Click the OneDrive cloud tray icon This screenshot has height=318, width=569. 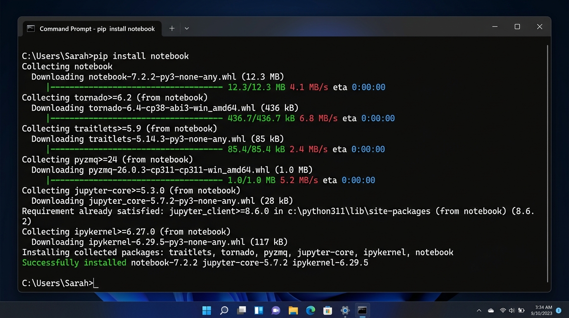point(491,311)
